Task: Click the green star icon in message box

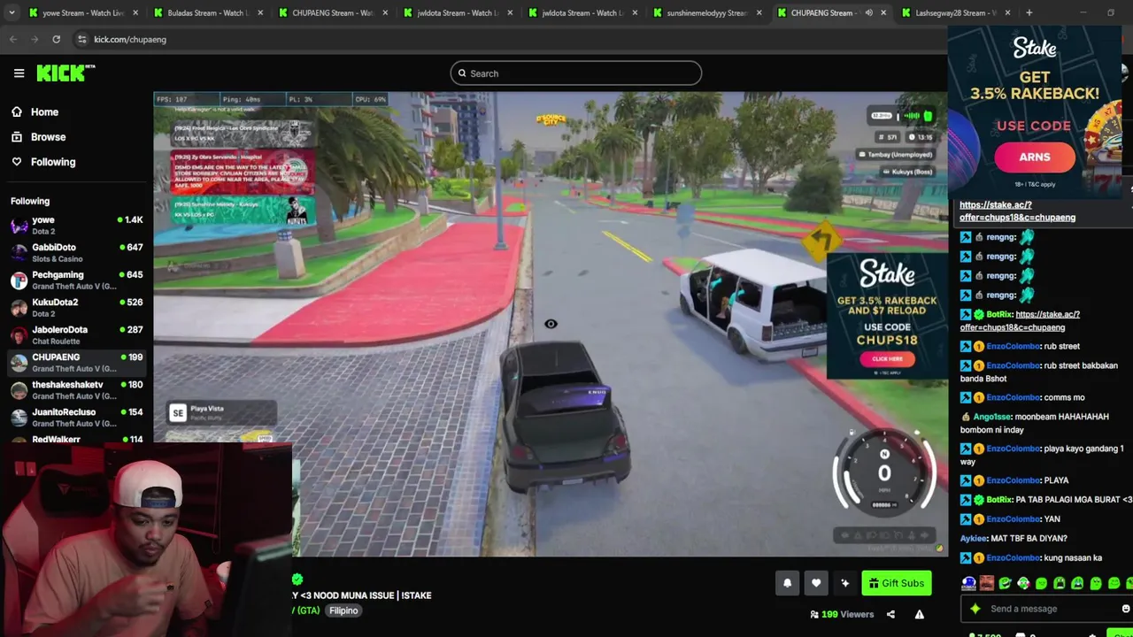Action: tap(975, 609)
